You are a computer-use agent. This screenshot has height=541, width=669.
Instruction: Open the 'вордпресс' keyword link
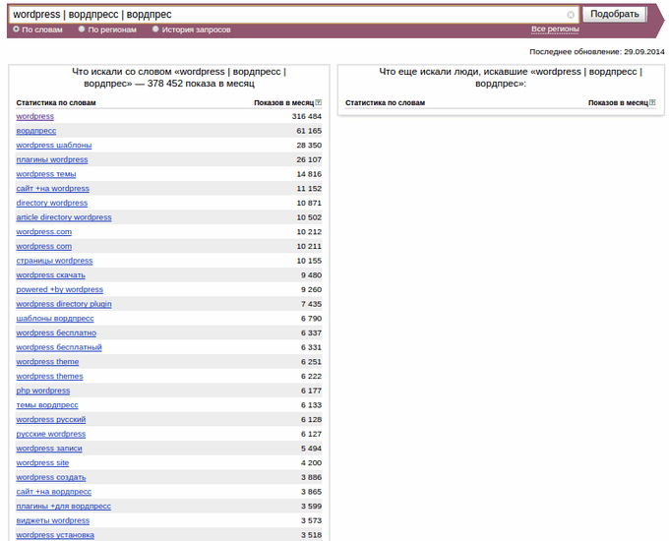click(x=35, y=131)
